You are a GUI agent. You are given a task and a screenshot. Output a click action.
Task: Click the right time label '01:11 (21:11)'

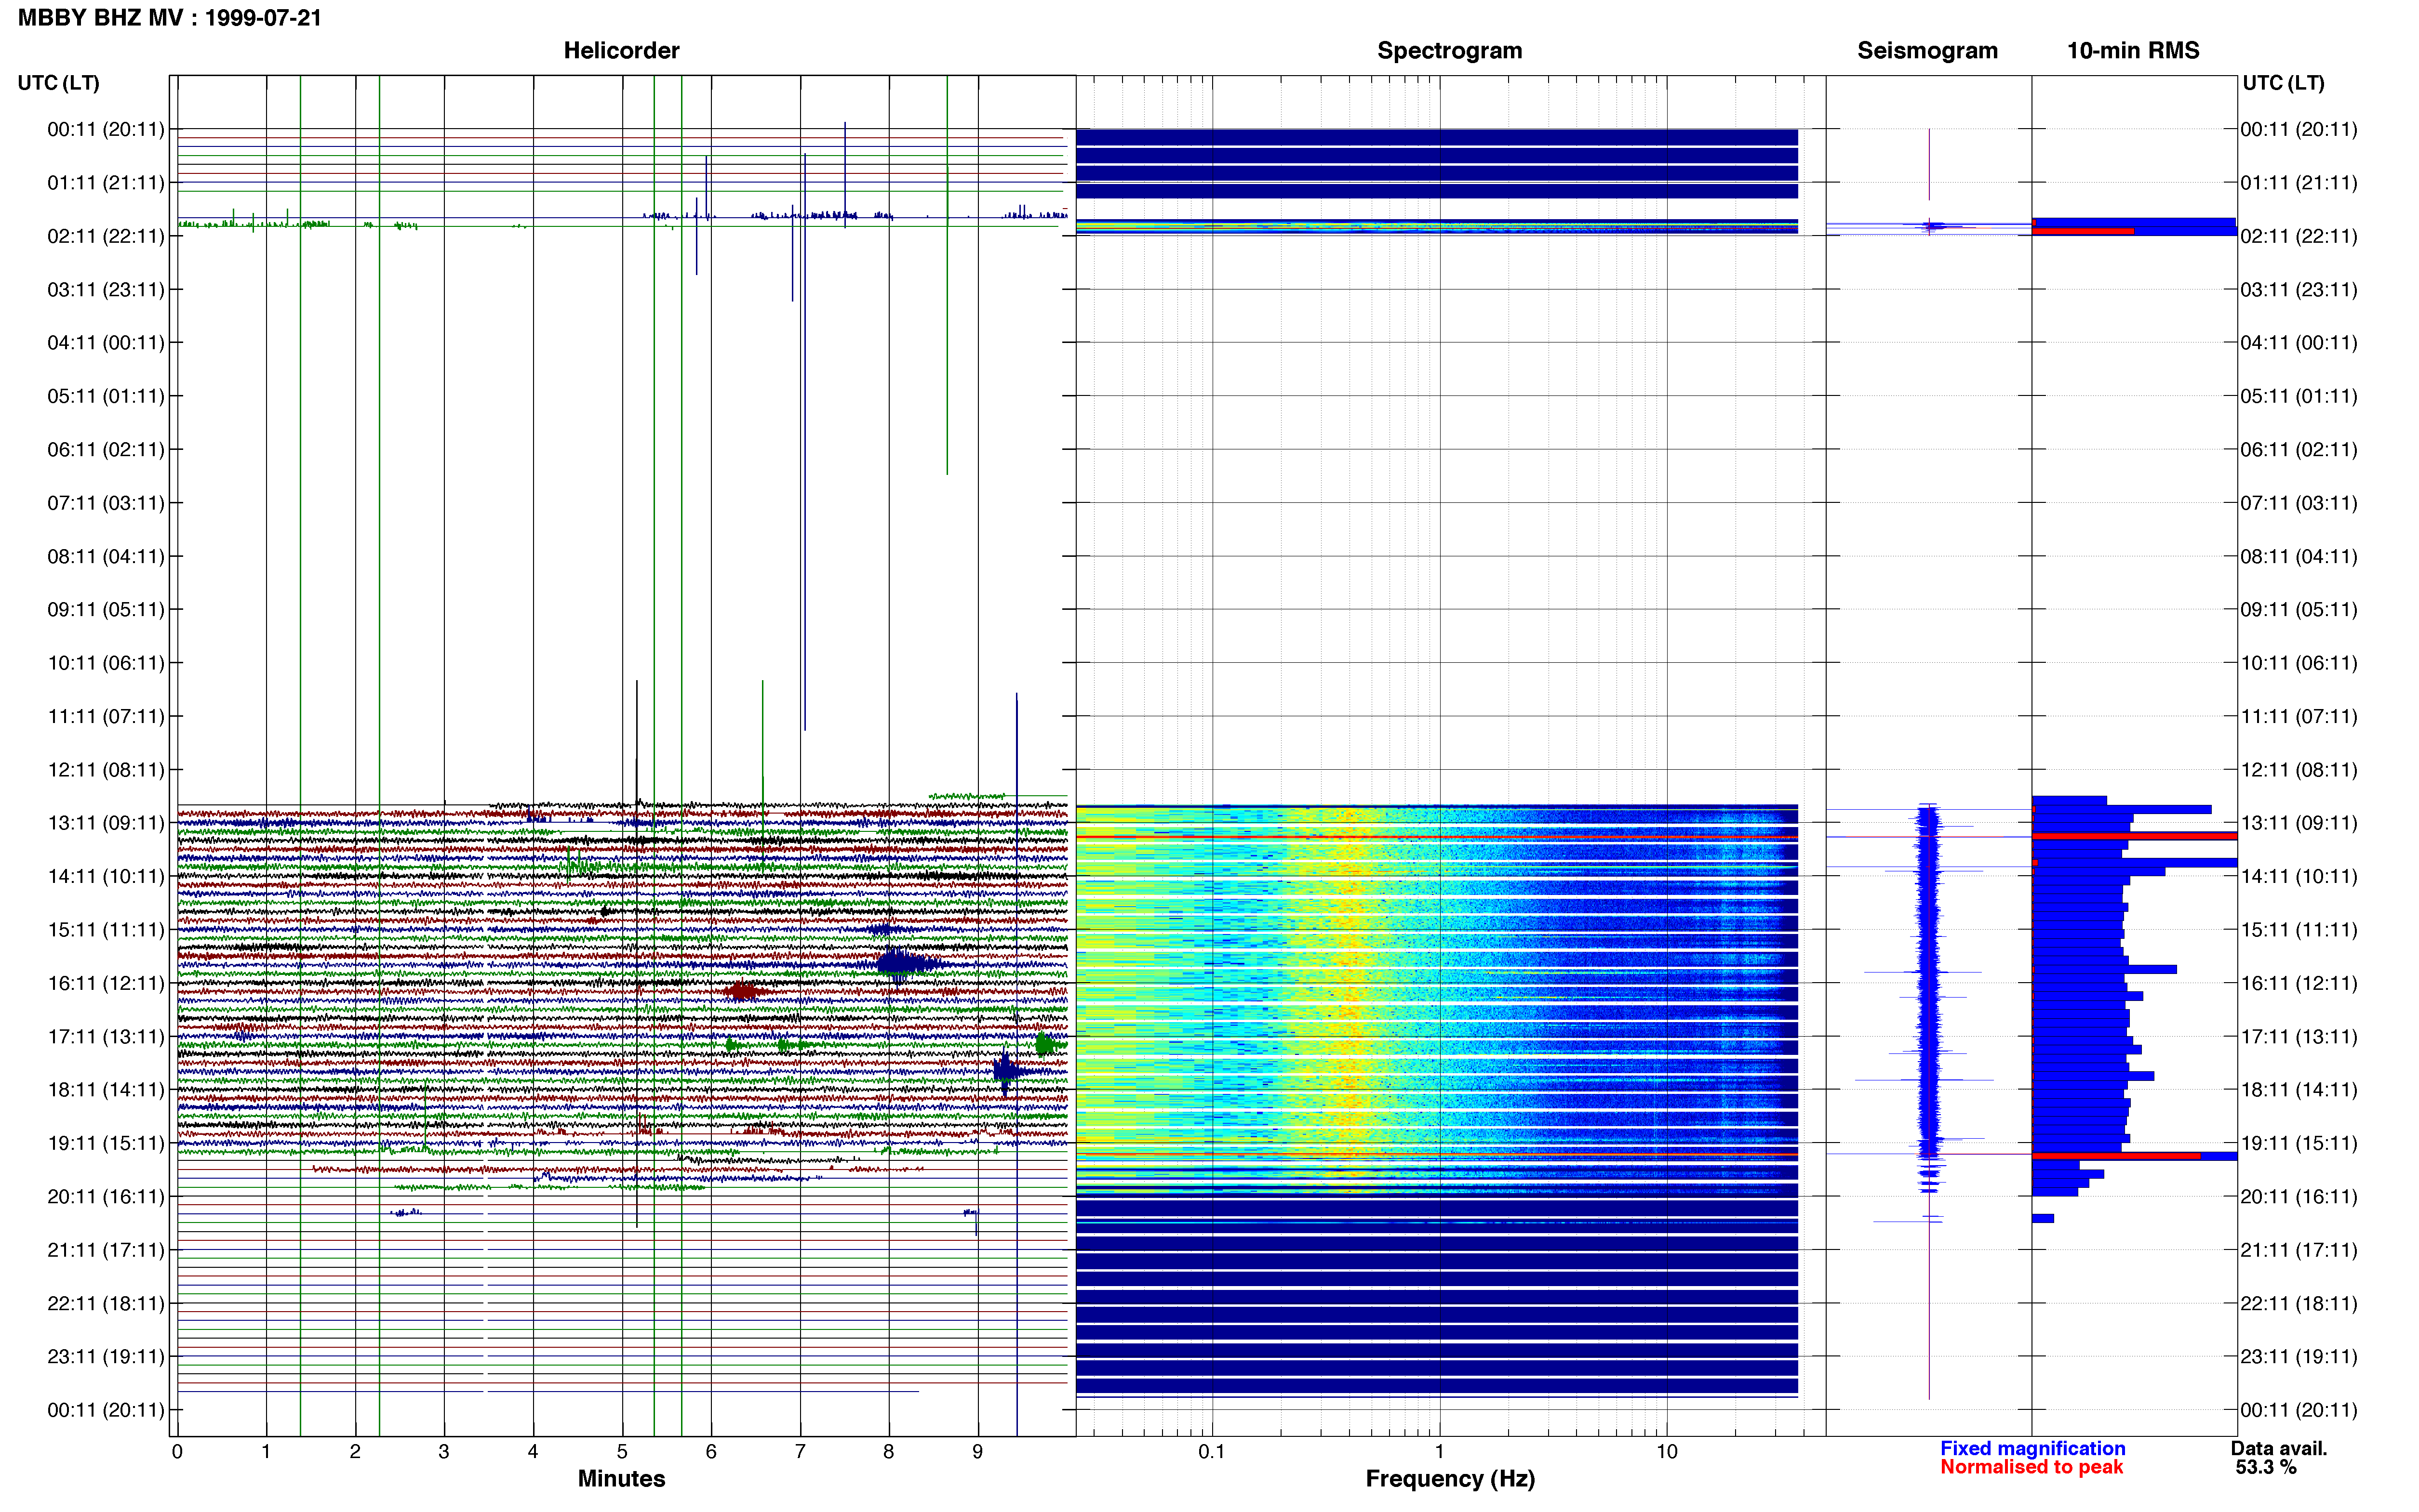point(2299,183)
